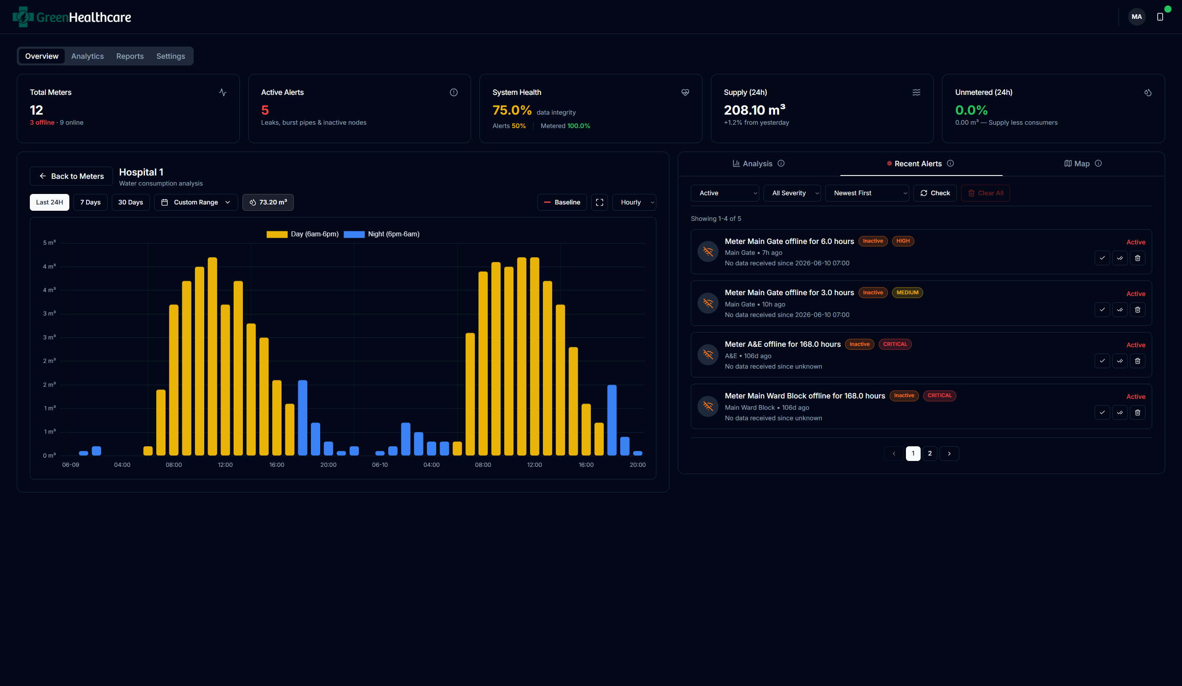Select the 7 Days time range

point(90,202)
